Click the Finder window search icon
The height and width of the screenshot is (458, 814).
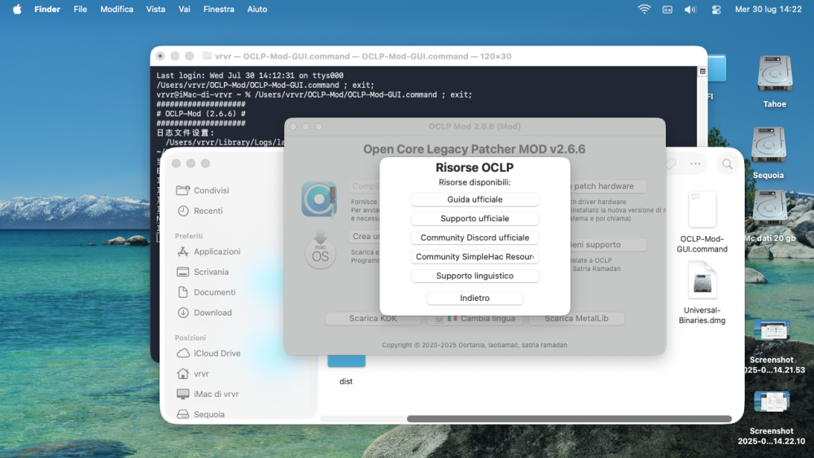tap(727, 164)
